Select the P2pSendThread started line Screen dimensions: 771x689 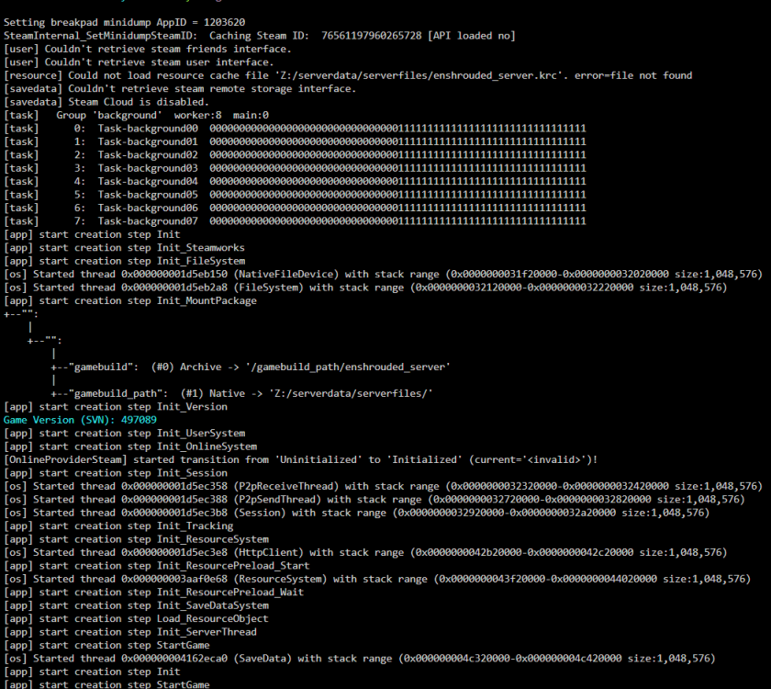[374, 500]
